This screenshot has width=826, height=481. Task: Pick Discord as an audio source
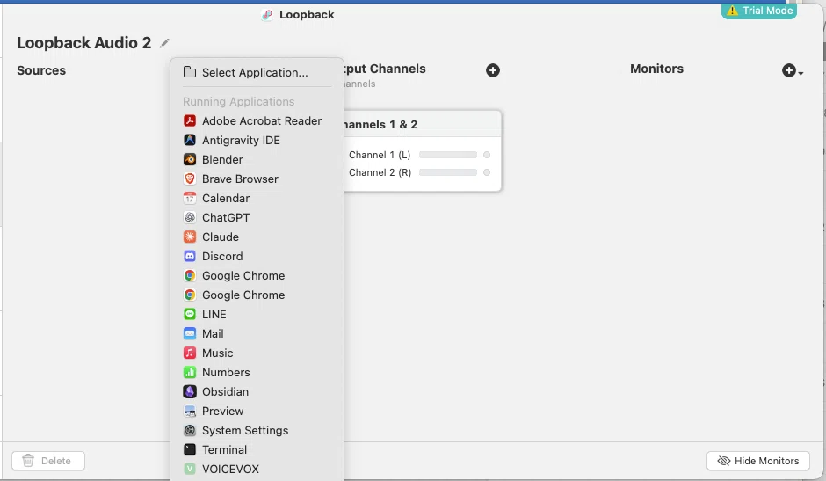point(257,256)
